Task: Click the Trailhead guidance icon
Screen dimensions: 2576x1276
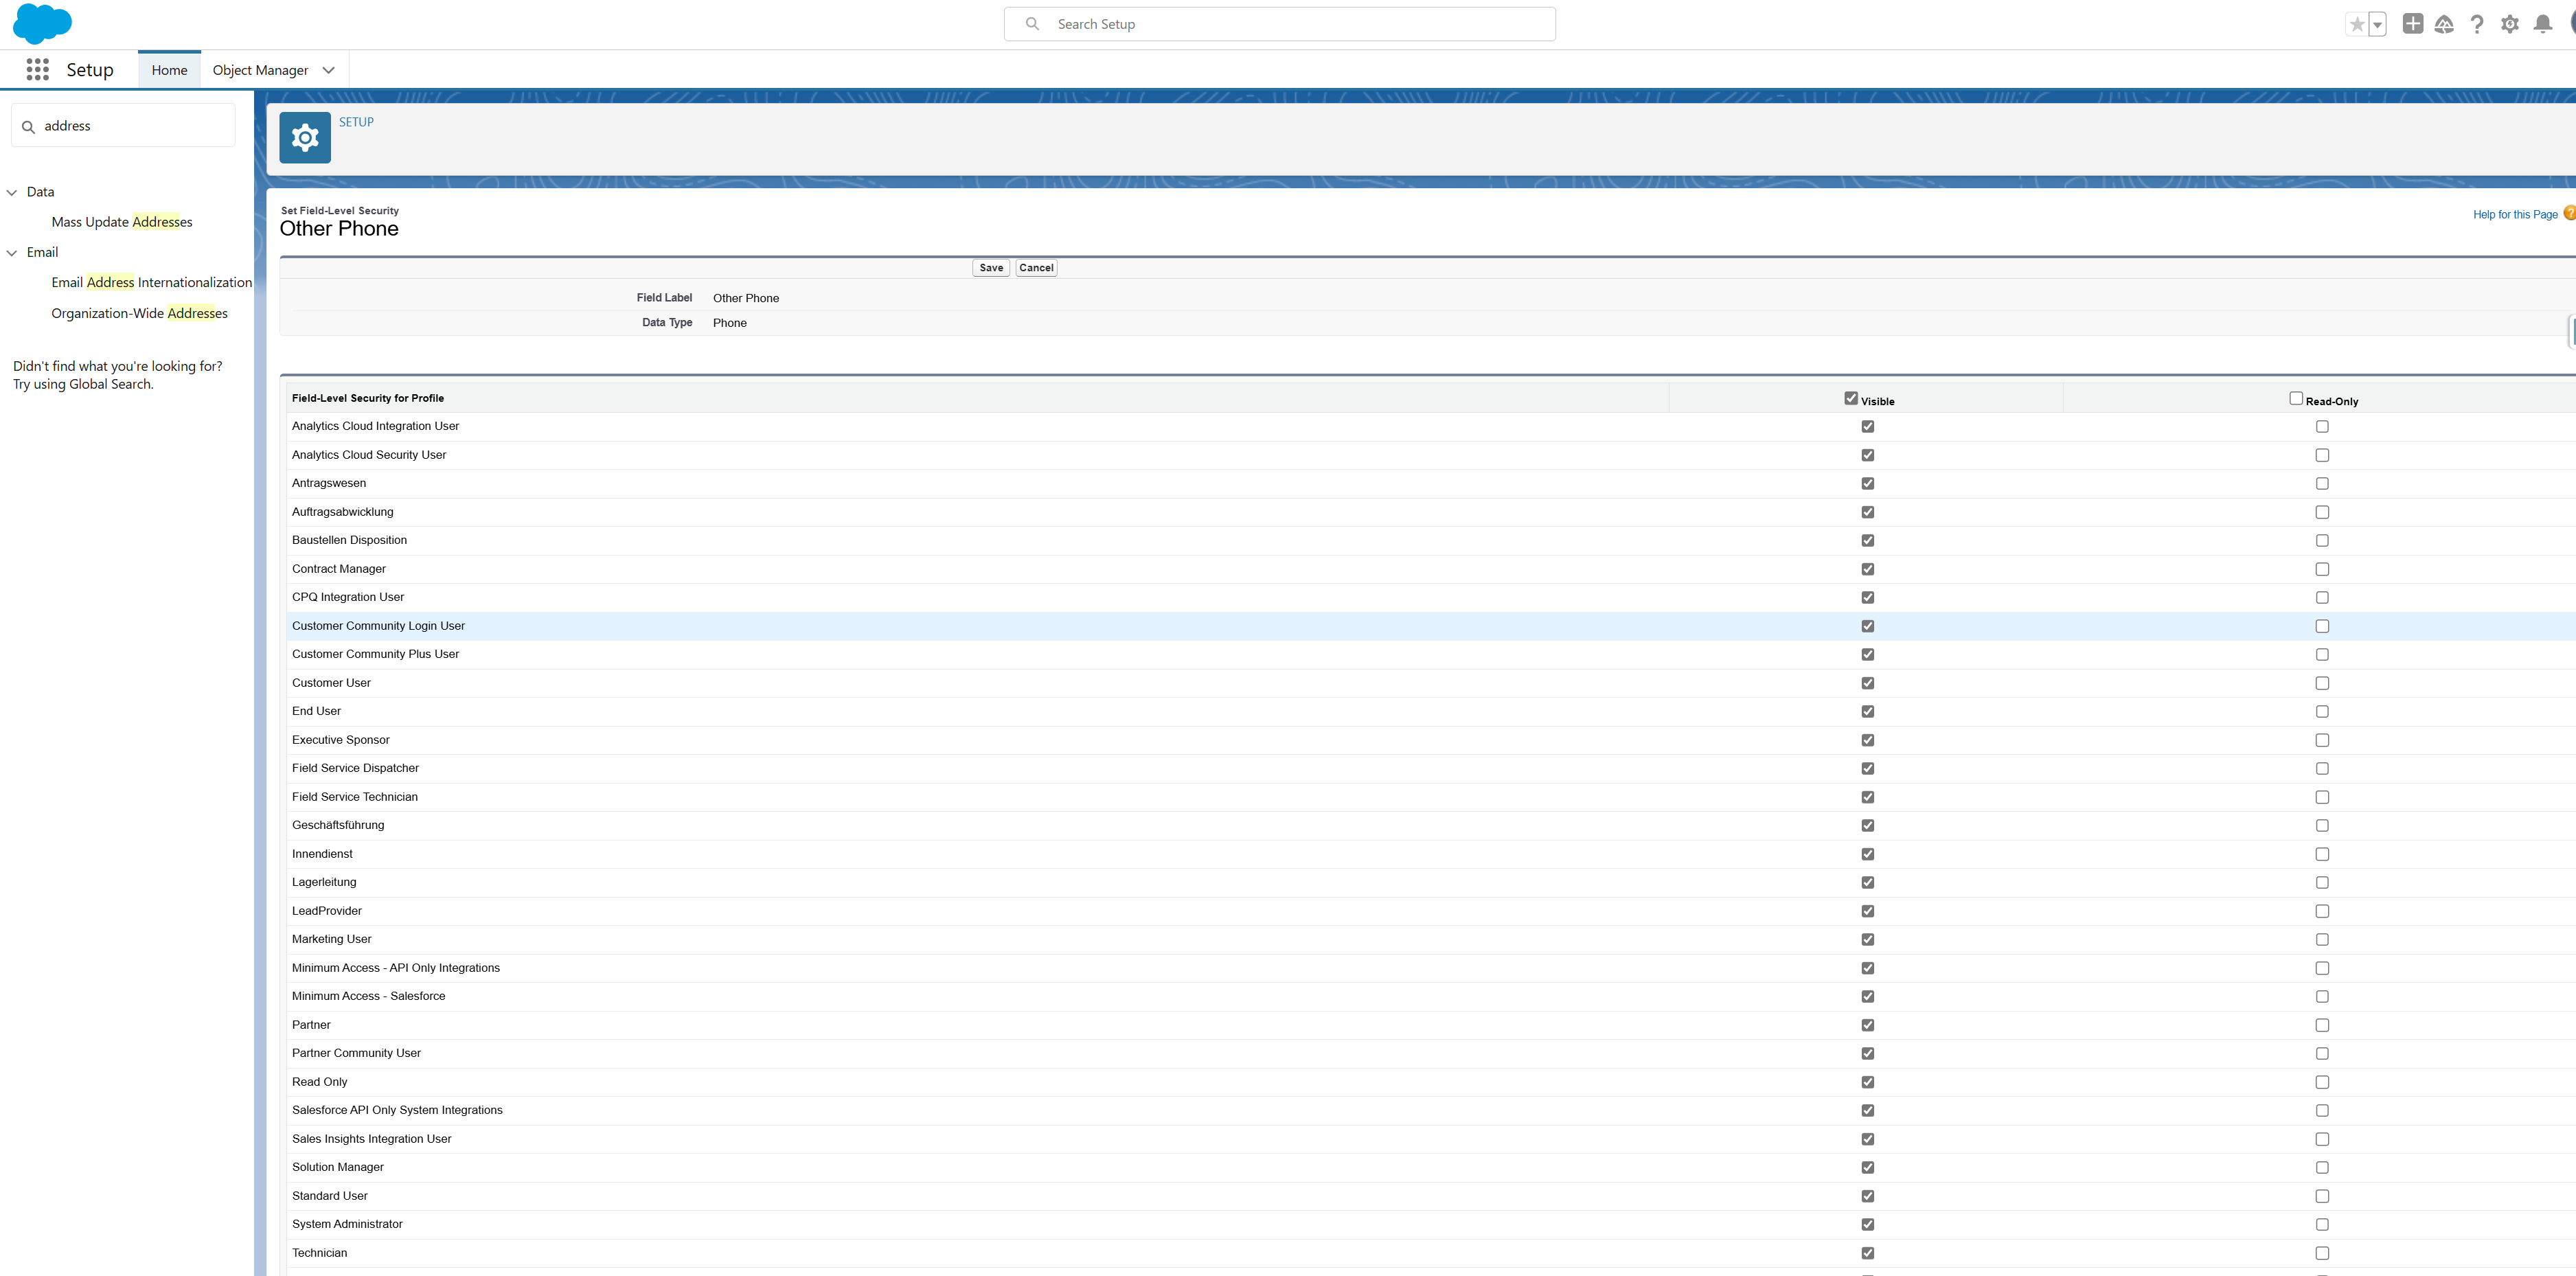Action: (x=2444, y=24)
